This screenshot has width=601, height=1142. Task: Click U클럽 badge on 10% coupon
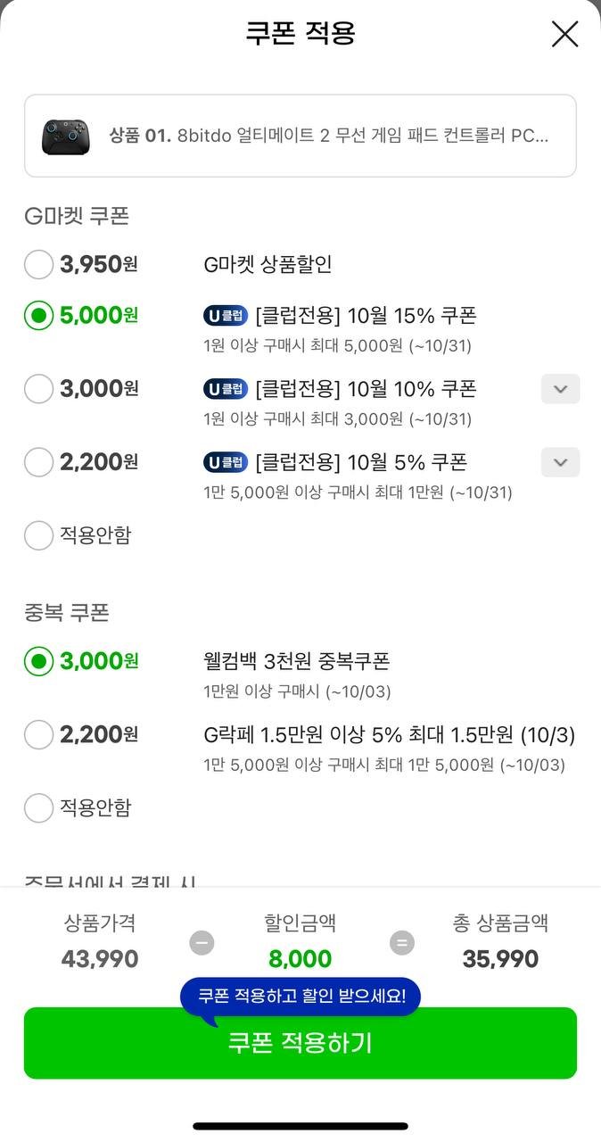(226, 389)
